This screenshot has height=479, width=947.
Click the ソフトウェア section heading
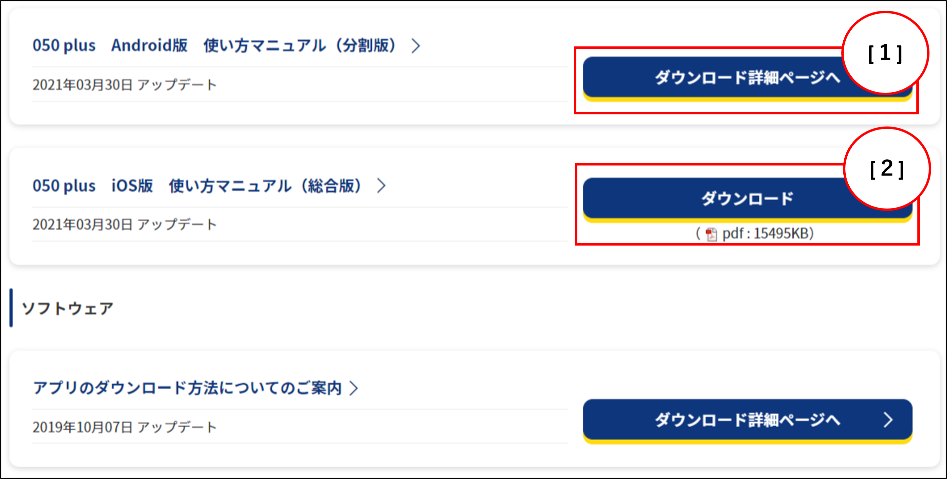point(68,308)
